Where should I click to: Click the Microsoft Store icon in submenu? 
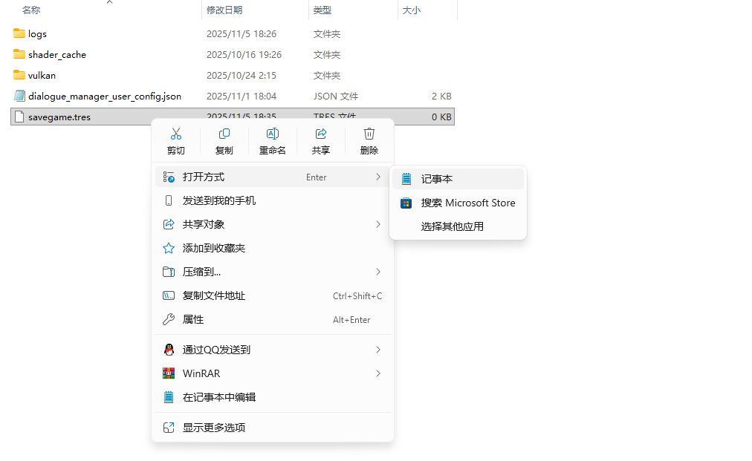406,203
